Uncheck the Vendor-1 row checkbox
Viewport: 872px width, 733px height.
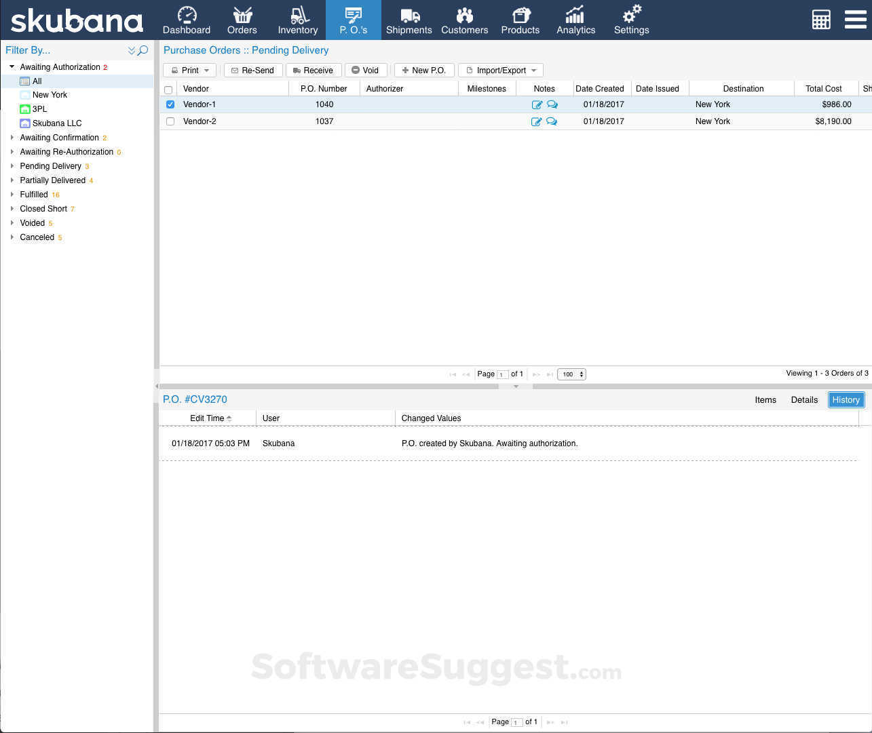pyautogui.click(x=170, y=104)
